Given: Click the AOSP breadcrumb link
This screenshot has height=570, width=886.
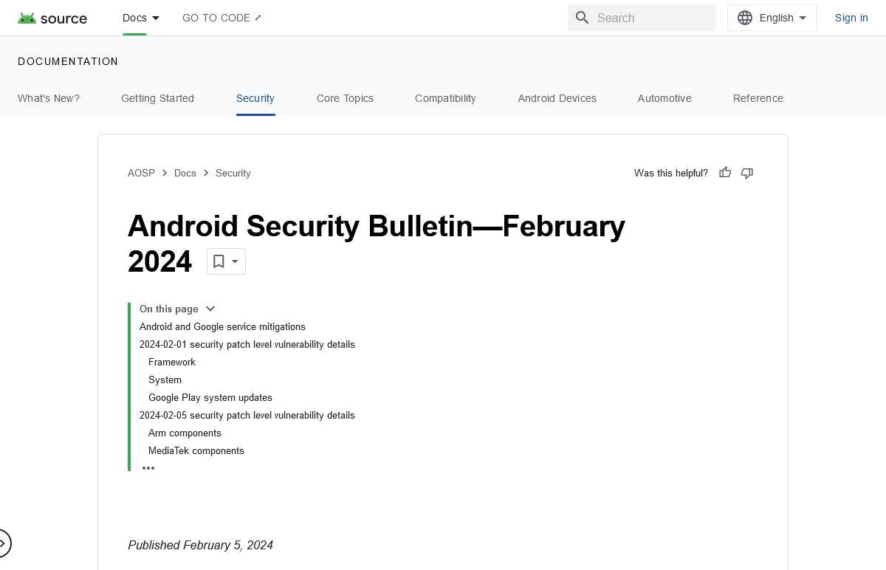Looking at the screenshot, I should click(141, 173).
